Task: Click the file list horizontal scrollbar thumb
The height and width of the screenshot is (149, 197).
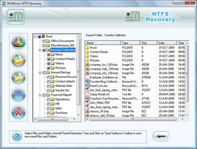Action: [x=133, y=119]
